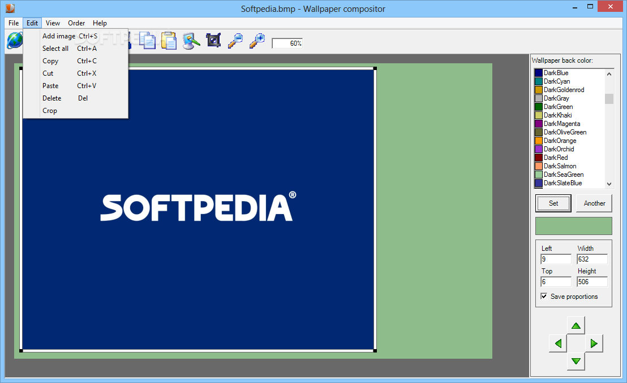Click the color list scrollbar thumb

coord(609,99)
